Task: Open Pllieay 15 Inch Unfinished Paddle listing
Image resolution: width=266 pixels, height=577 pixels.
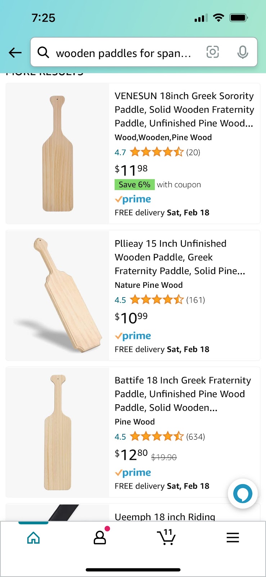Action: pos(180,257)
